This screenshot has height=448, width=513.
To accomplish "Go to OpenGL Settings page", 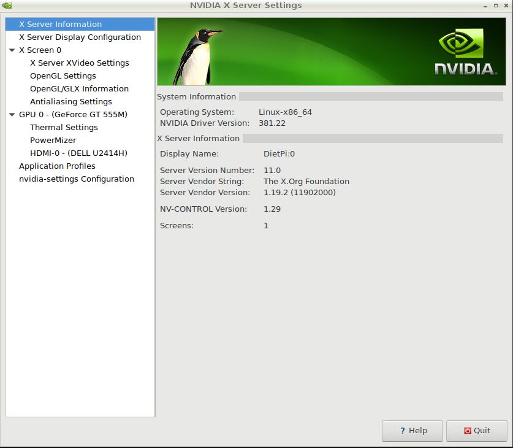I will [63, 76].
